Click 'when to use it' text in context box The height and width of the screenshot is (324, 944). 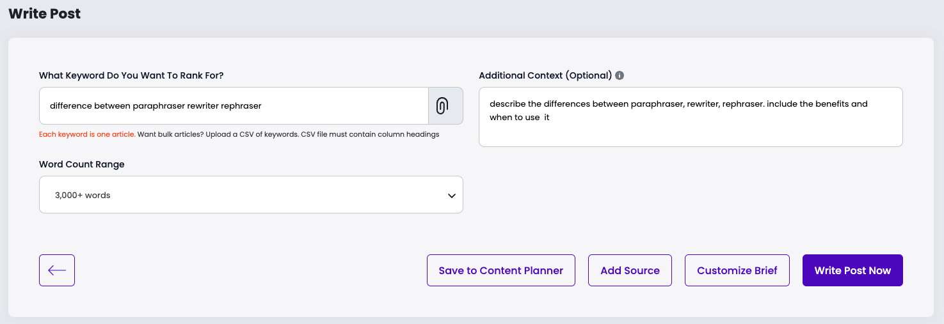coord(519,118)
